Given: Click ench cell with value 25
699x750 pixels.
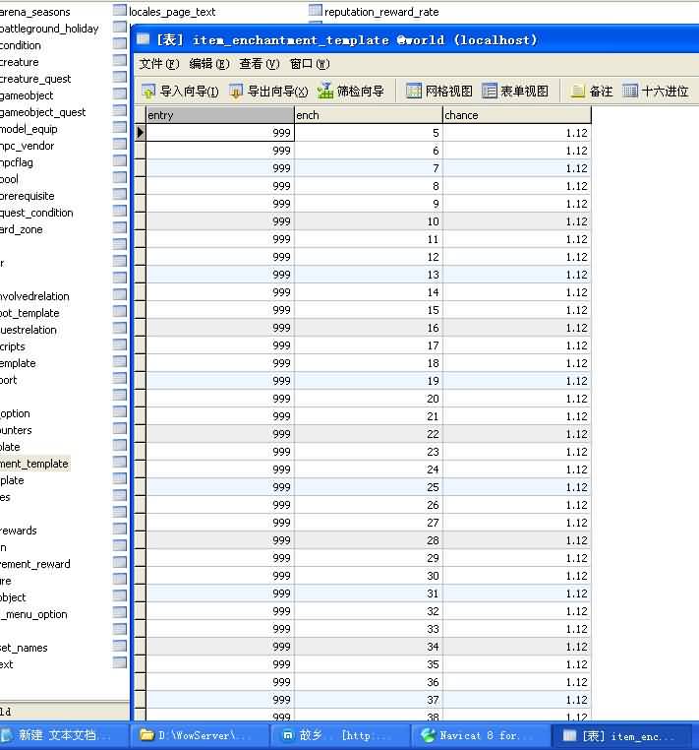Looking at the screenshot, I should coord(369,486).
